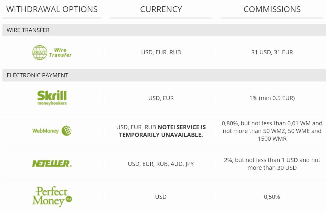
Task: Click the USD, EUR, RUB wire currencies
Action: click(161, 52)
